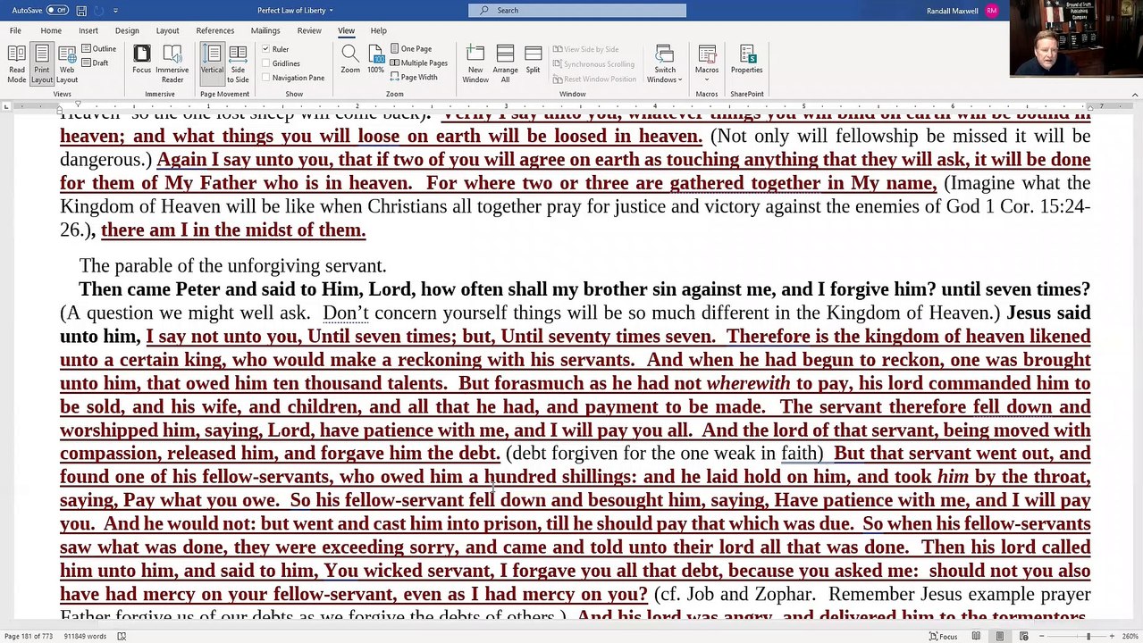Click the '911849 words' word count
1143x643 pixels.
point(84,637)
